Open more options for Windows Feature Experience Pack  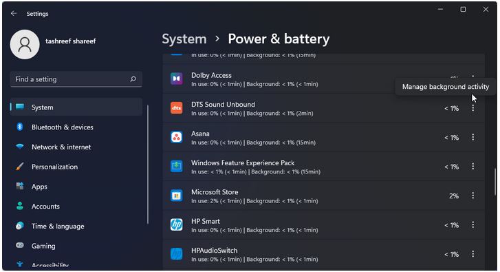pyautogui.click(x=473, y=167)
